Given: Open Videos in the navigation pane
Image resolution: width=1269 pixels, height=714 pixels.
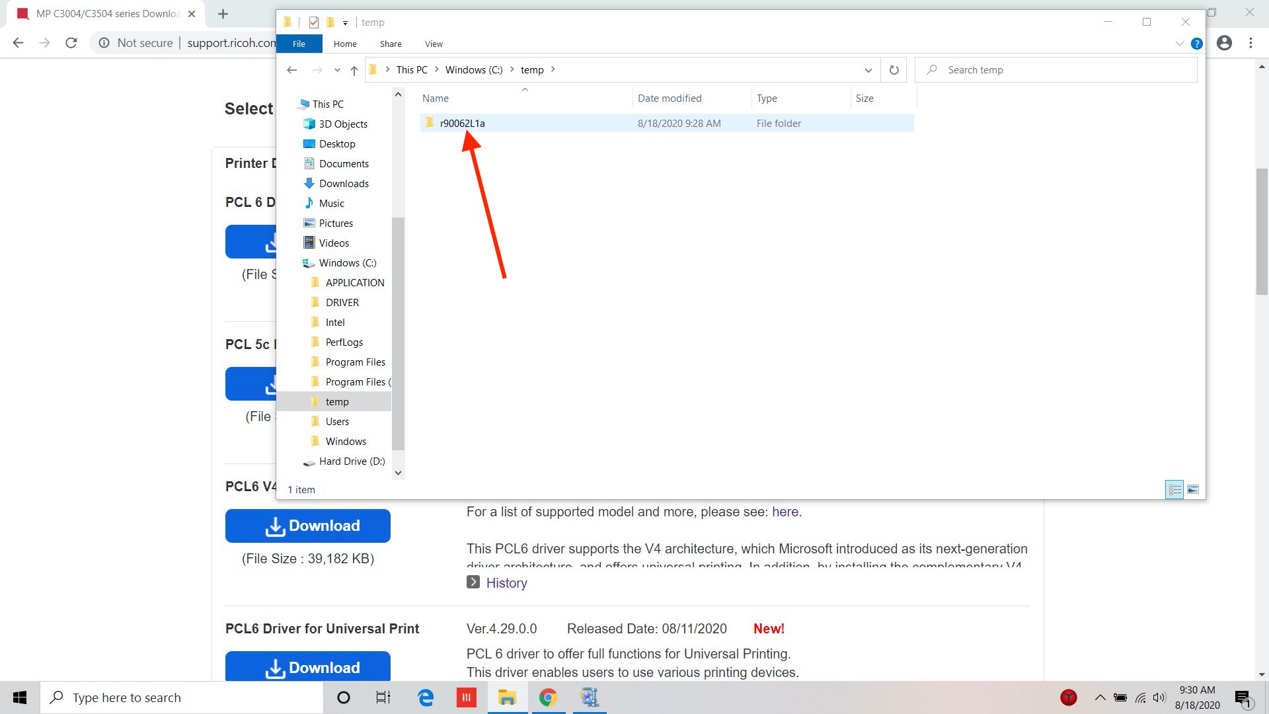Looking at the screenshot, I should tap(334, 243).
